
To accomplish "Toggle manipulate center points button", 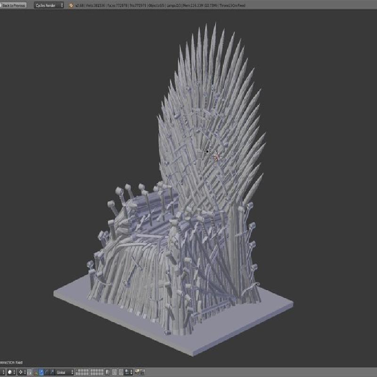I will (29, 372).
